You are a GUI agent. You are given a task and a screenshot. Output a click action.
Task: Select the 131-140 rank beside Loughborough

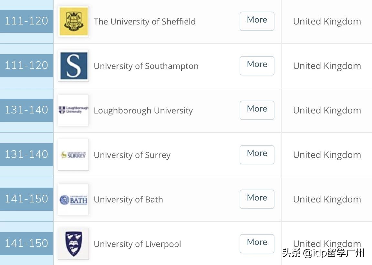26,110
